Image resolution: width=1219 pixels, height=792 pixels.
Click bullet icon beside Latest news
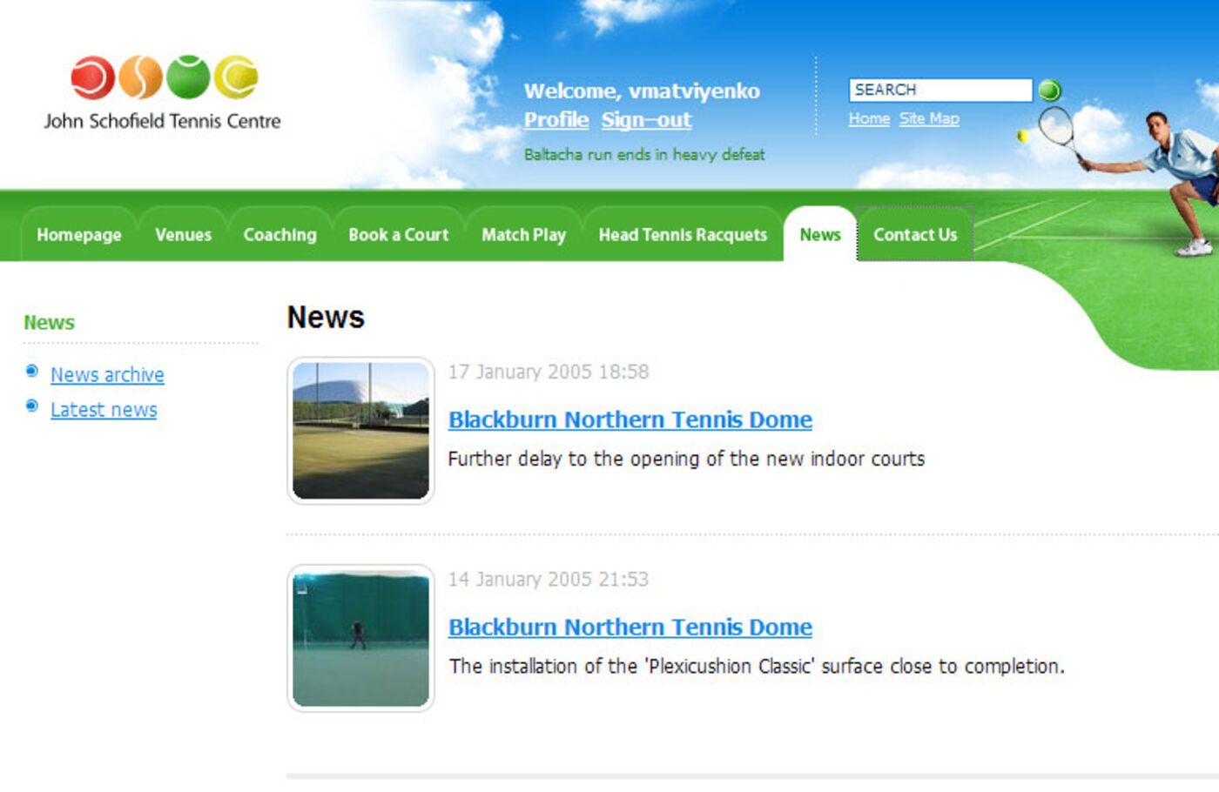[32, 406]
